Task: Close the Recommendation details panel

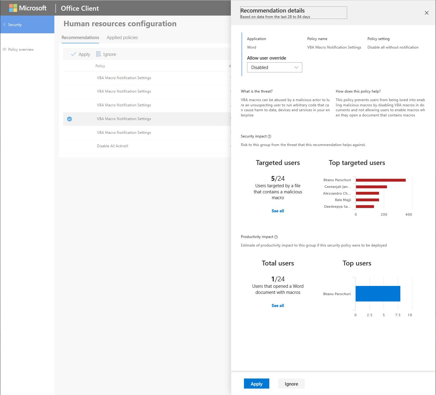Action: coord(427,13)
